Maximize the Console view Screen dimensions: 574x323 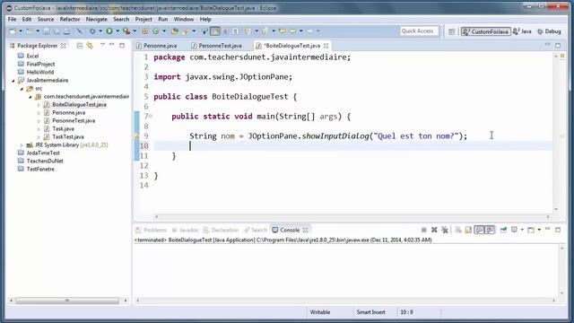click(x=558, y=230)
